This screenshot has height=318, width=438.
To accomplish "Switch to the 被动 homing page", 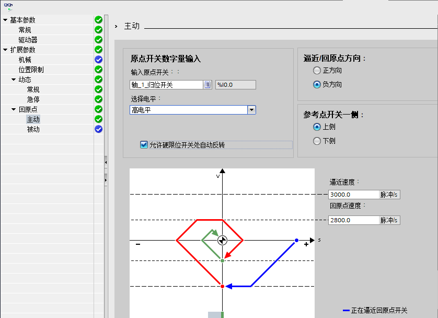I will 33,129.
